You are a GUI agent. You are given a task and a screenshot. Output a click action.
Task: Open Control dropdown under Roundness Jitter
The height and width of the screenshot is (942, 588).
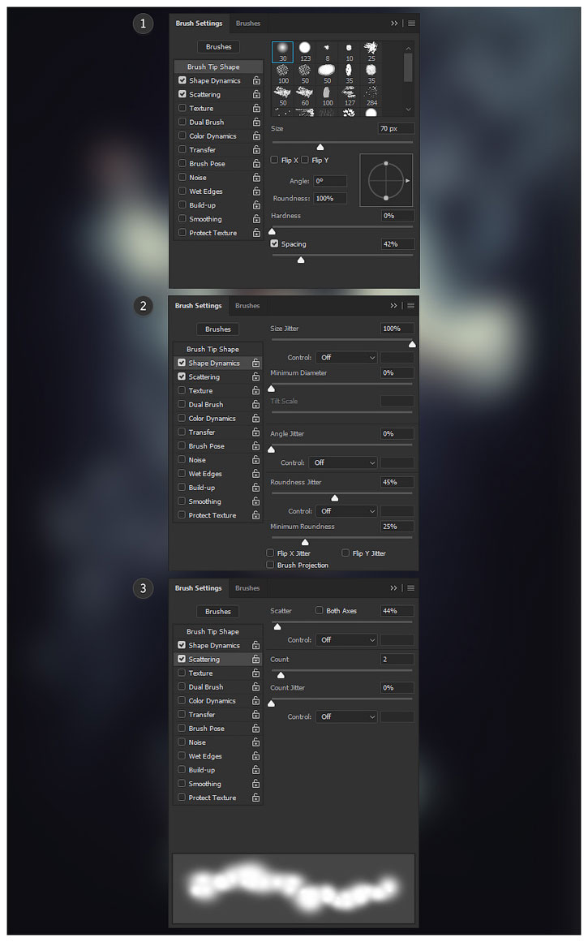pyautogui.click(x=346, y=511)
